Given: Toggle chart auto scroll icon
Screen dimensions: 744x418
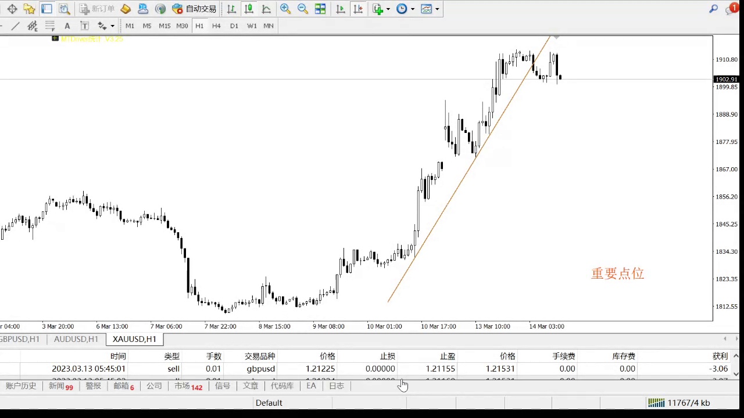Looking at the screenshot, I should coord(341,9).
